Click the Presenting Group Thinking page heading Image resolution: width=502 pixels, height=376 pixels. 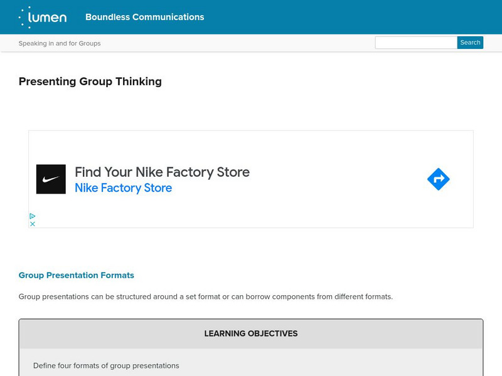tap(90, 81)
